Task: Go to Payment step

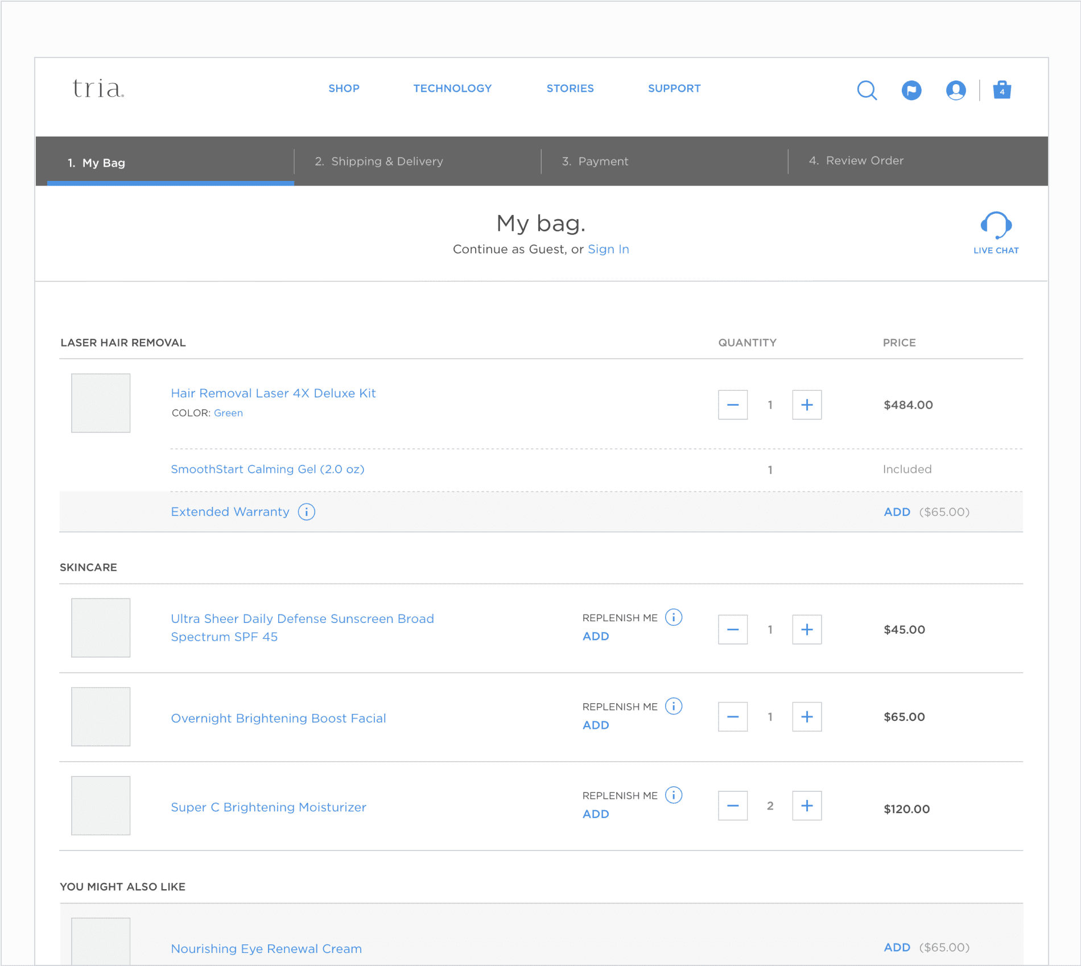Action: click(595, 161)
